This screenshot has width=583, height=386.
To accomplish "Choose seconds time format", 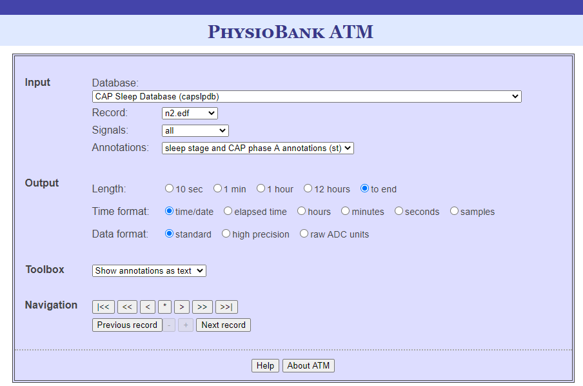I will coord(399,211).
